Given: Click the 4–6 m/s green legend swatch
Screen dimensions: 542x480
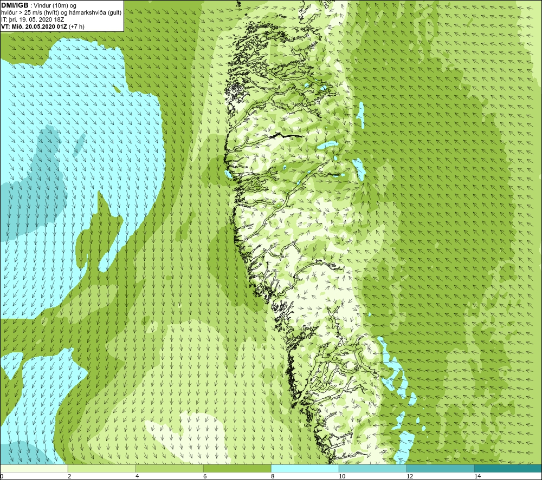Looking at the screenshot, I should (169, 468).
